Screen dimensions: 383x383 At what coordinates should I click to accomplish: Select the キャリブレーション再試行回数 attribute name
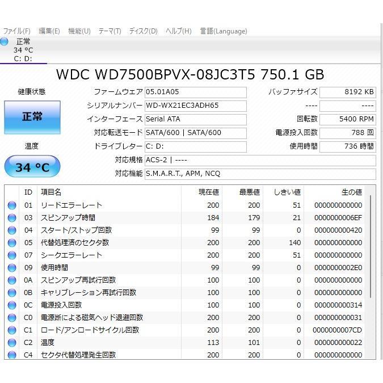(x=89, y=292)
